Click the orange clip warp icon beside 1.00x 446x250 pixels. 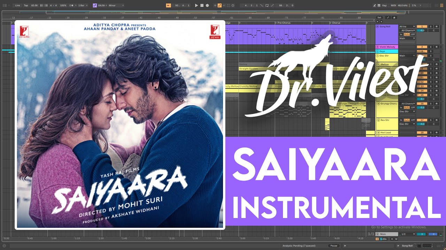click(377, 239)
